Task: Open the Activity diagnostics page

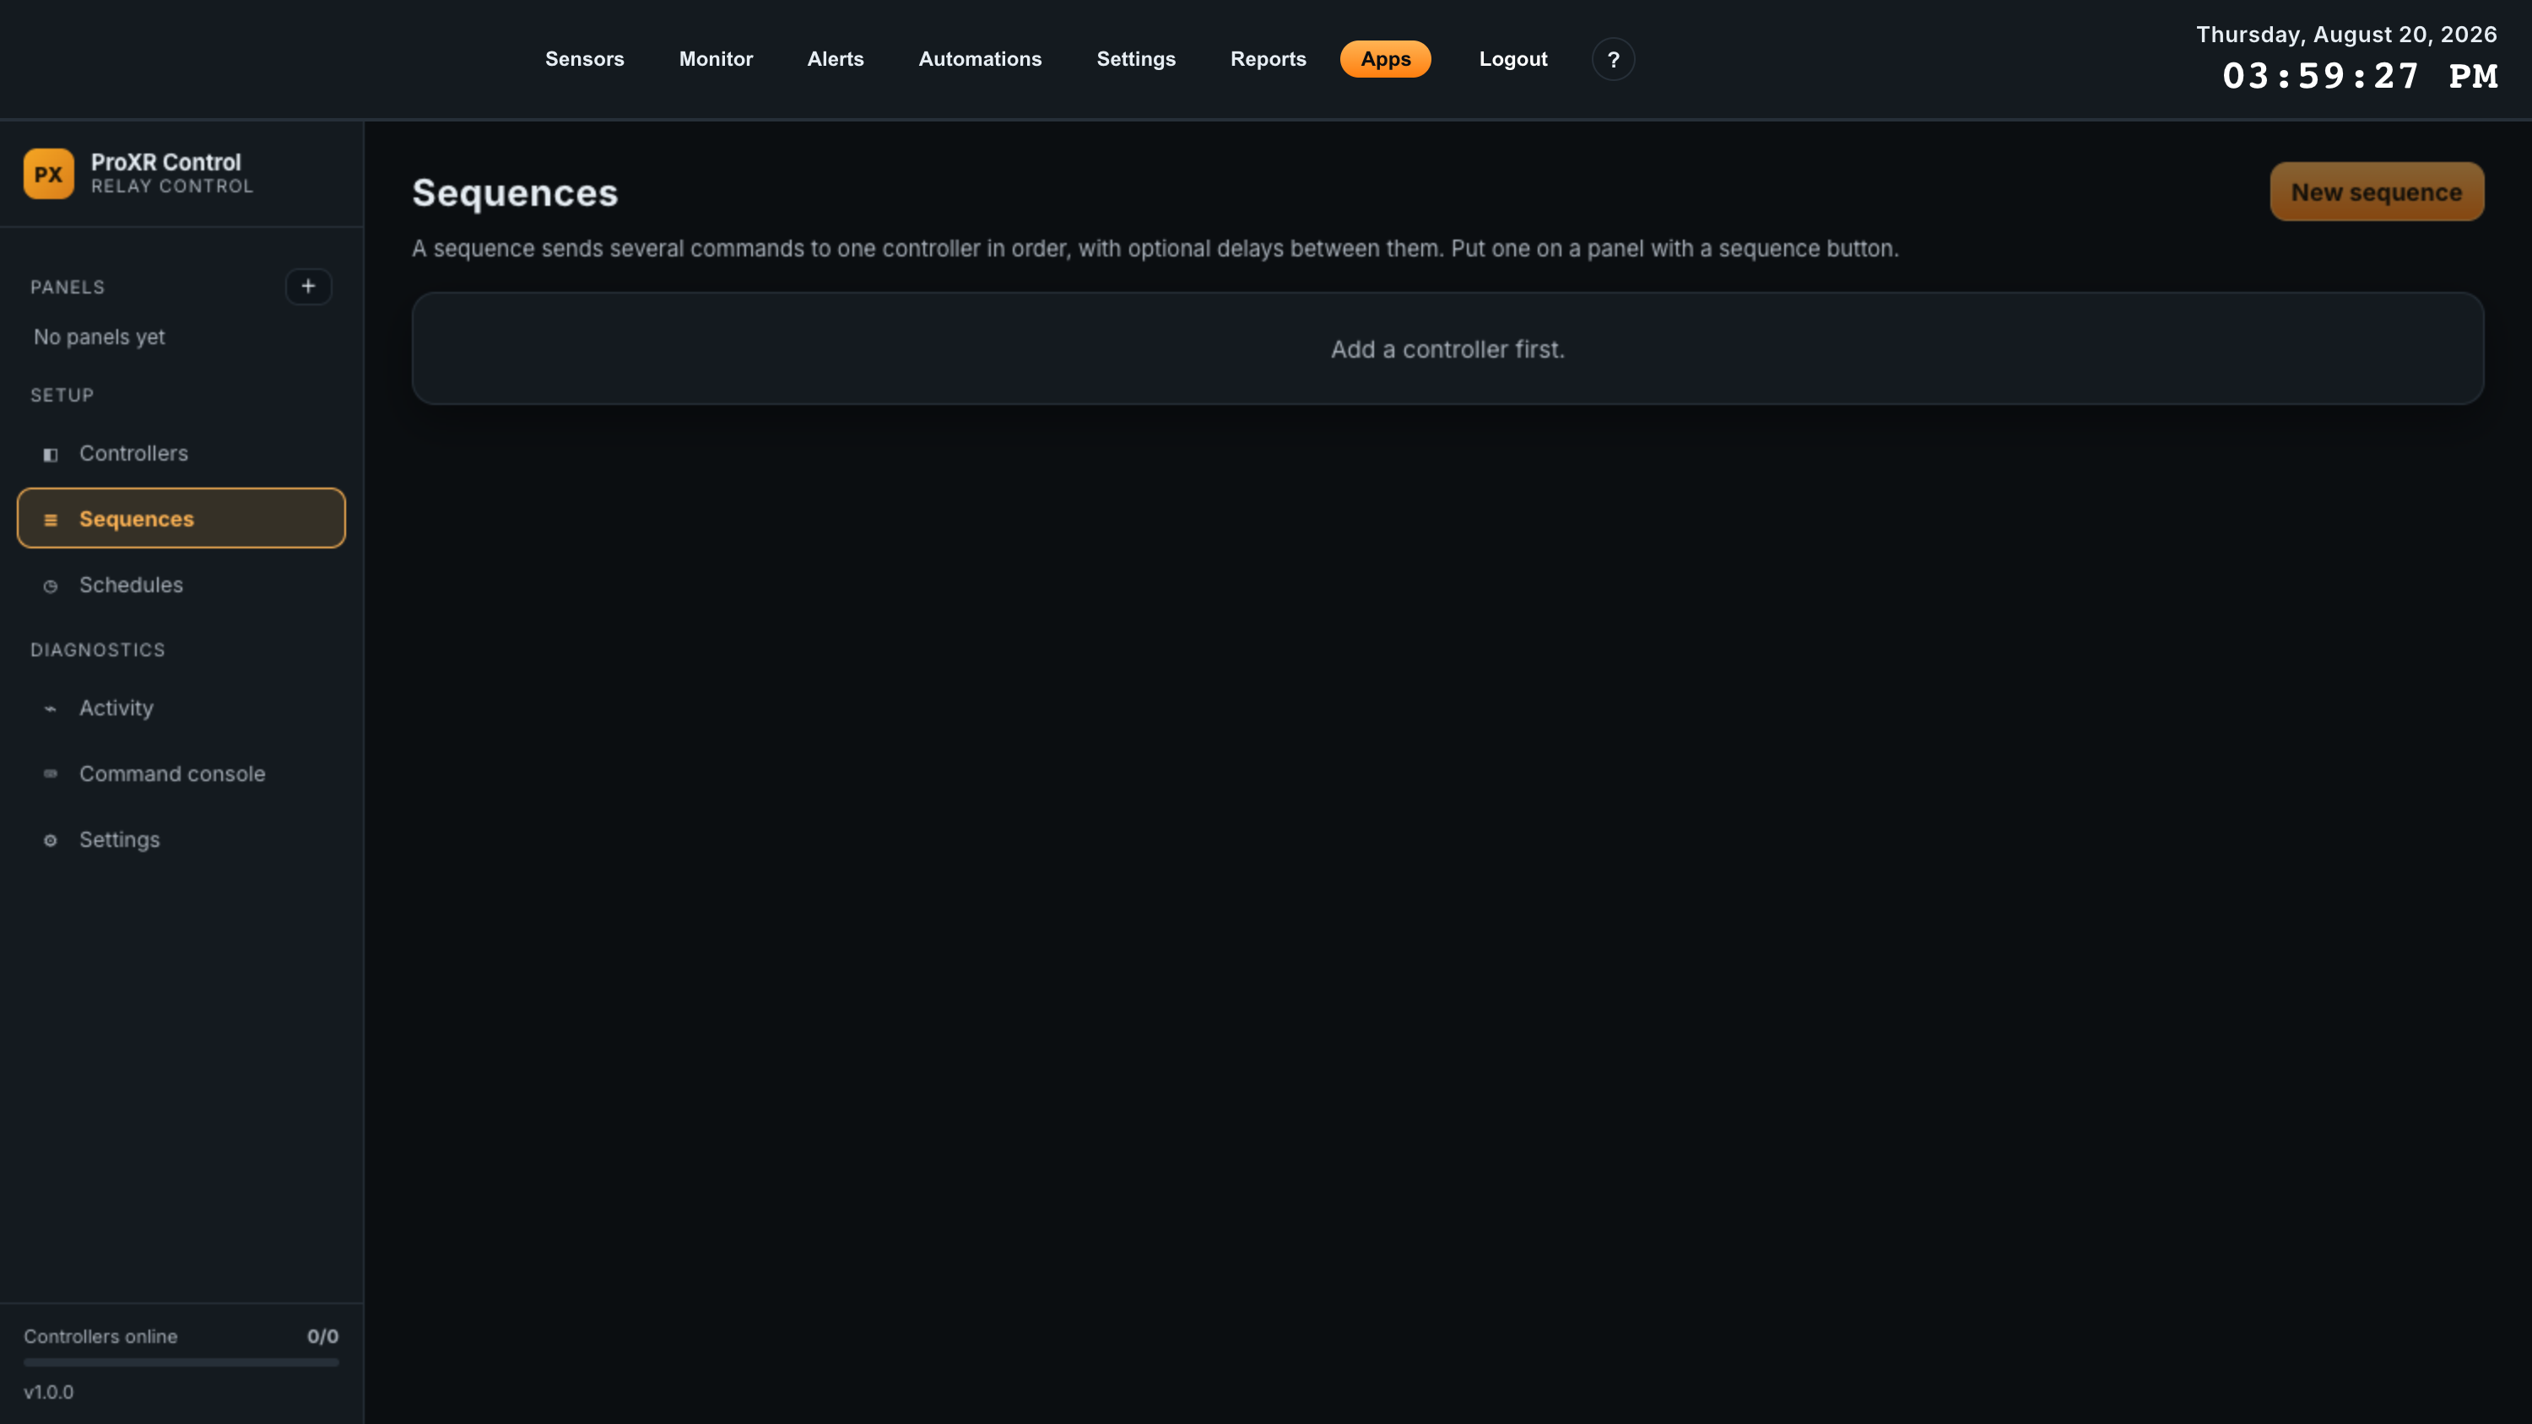Action: (181, 708)
